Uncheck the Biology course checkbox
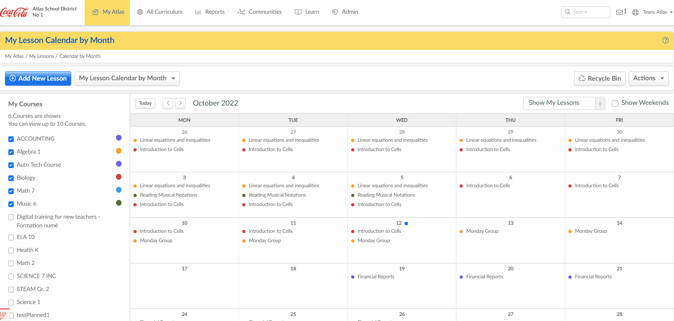The width and height of the screenshot is (674, 321). point(11,178)
